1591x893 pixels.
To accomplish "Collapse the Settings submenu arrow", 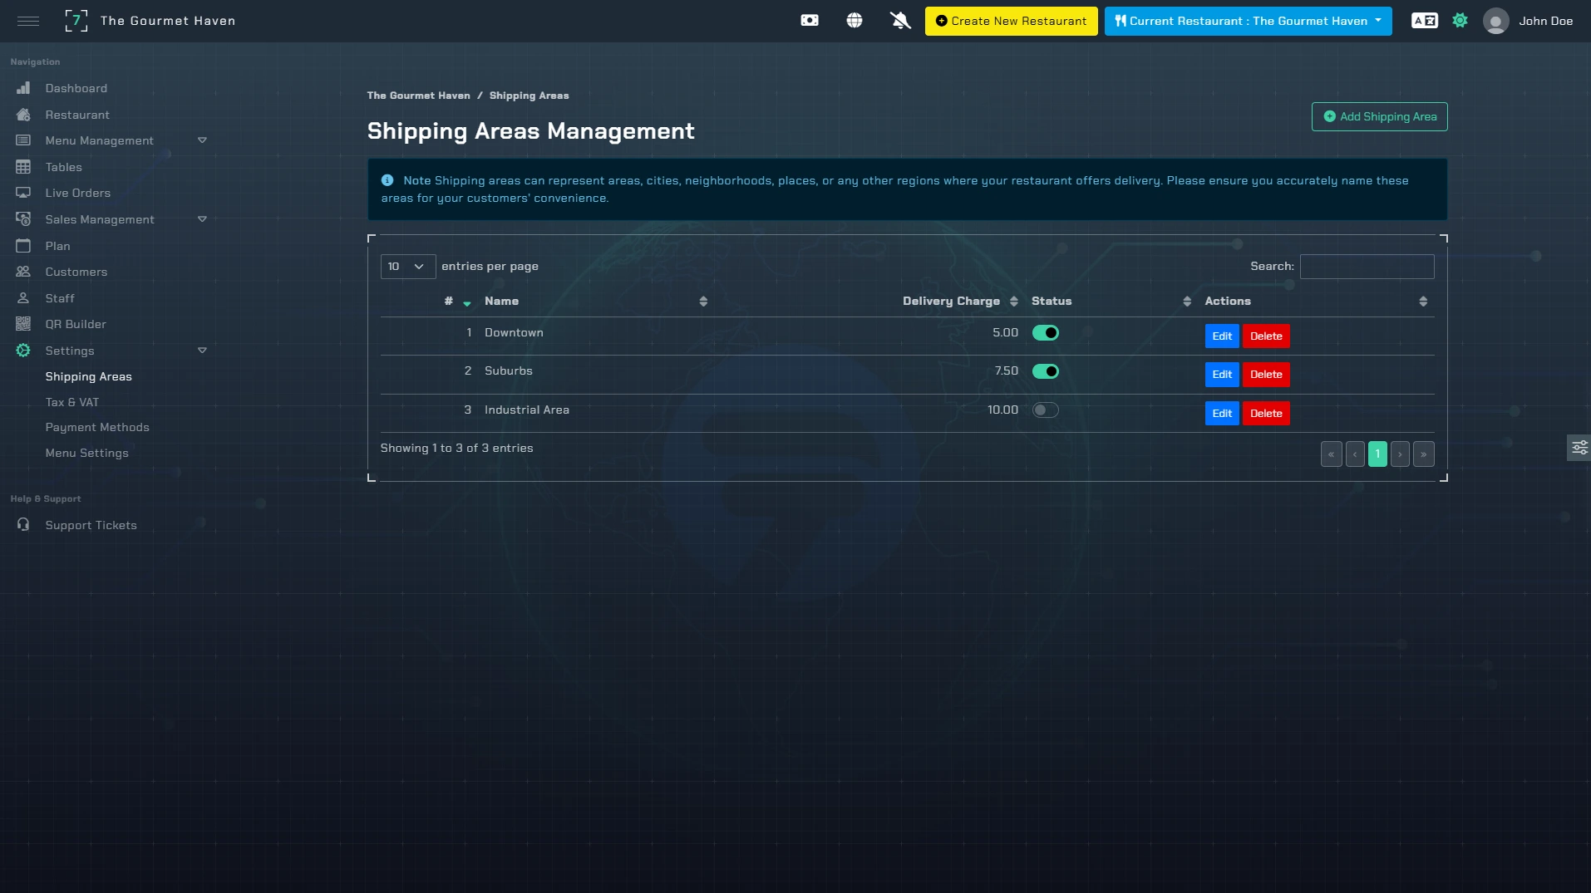I will [202, 351].
